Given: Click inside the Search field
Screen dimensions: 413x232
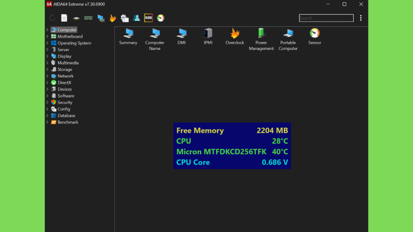Looking at the screenshot, I should (326, 18).
